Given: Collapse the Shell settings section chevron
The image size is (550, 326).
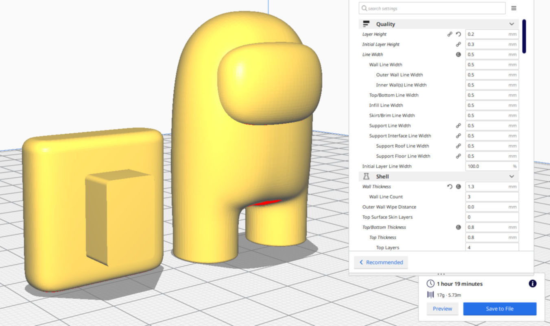Looking at the screenshot, I should click(512, 176).
